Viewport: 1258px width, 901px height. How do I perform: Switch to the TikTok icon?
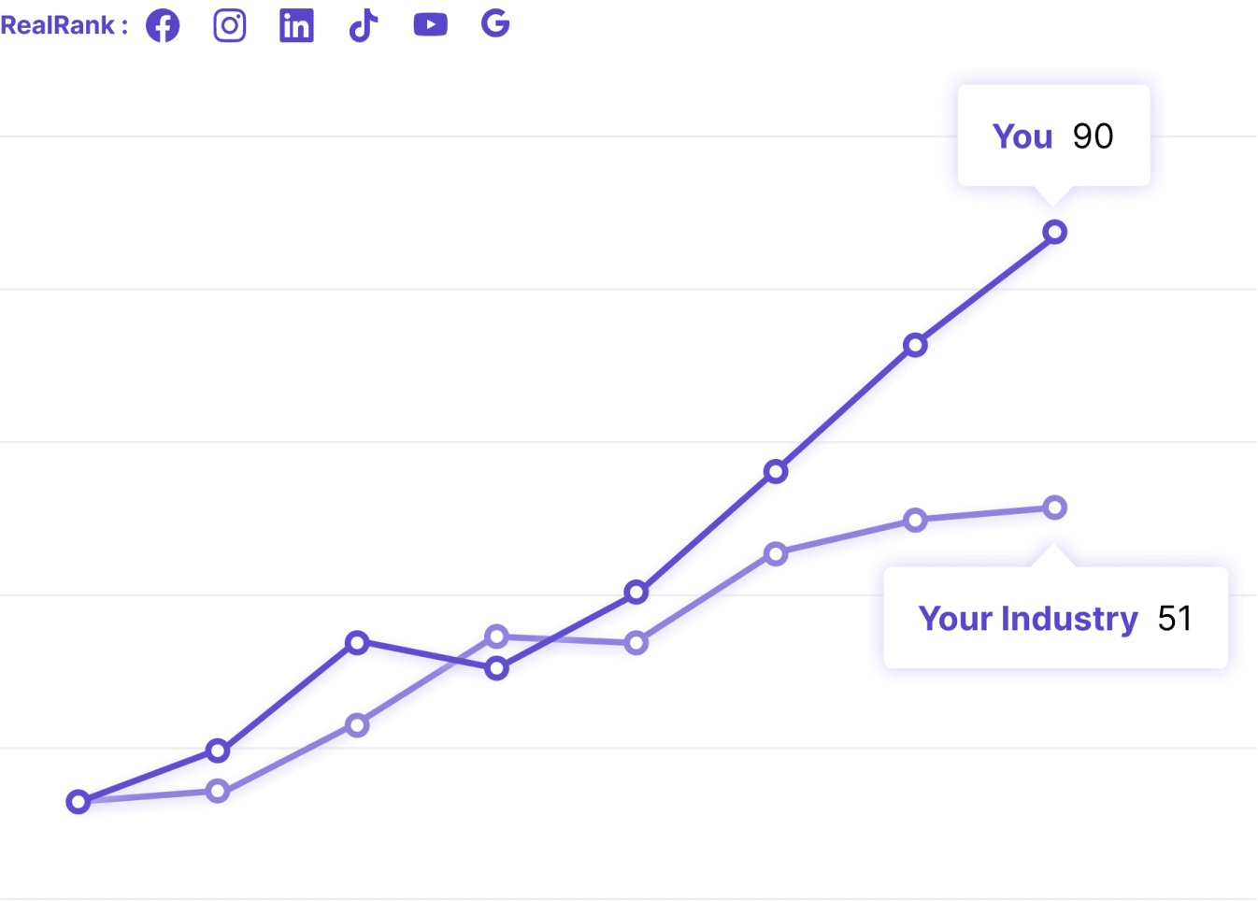[363, 25]
